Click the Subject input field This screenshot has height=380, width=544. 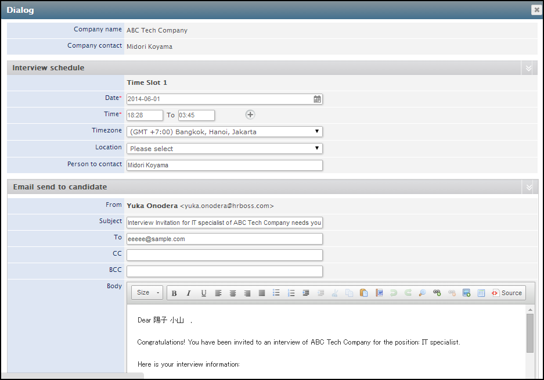(225, 223)
